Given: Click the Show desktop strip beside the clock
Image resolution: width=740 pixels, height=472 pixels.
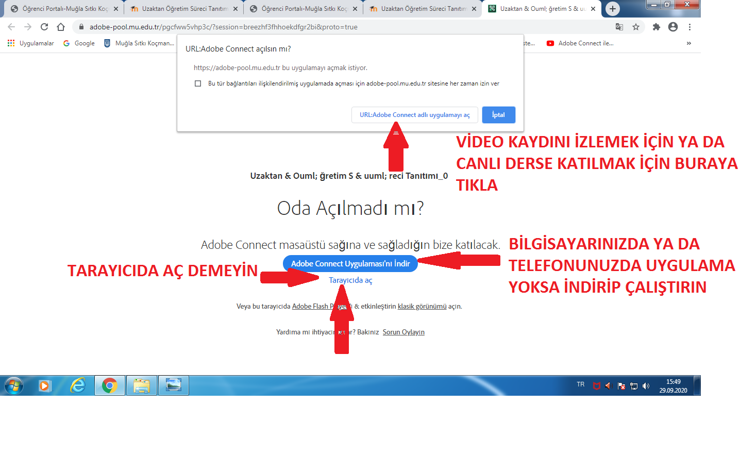Looking at the screenshot, I should point(697,385).
